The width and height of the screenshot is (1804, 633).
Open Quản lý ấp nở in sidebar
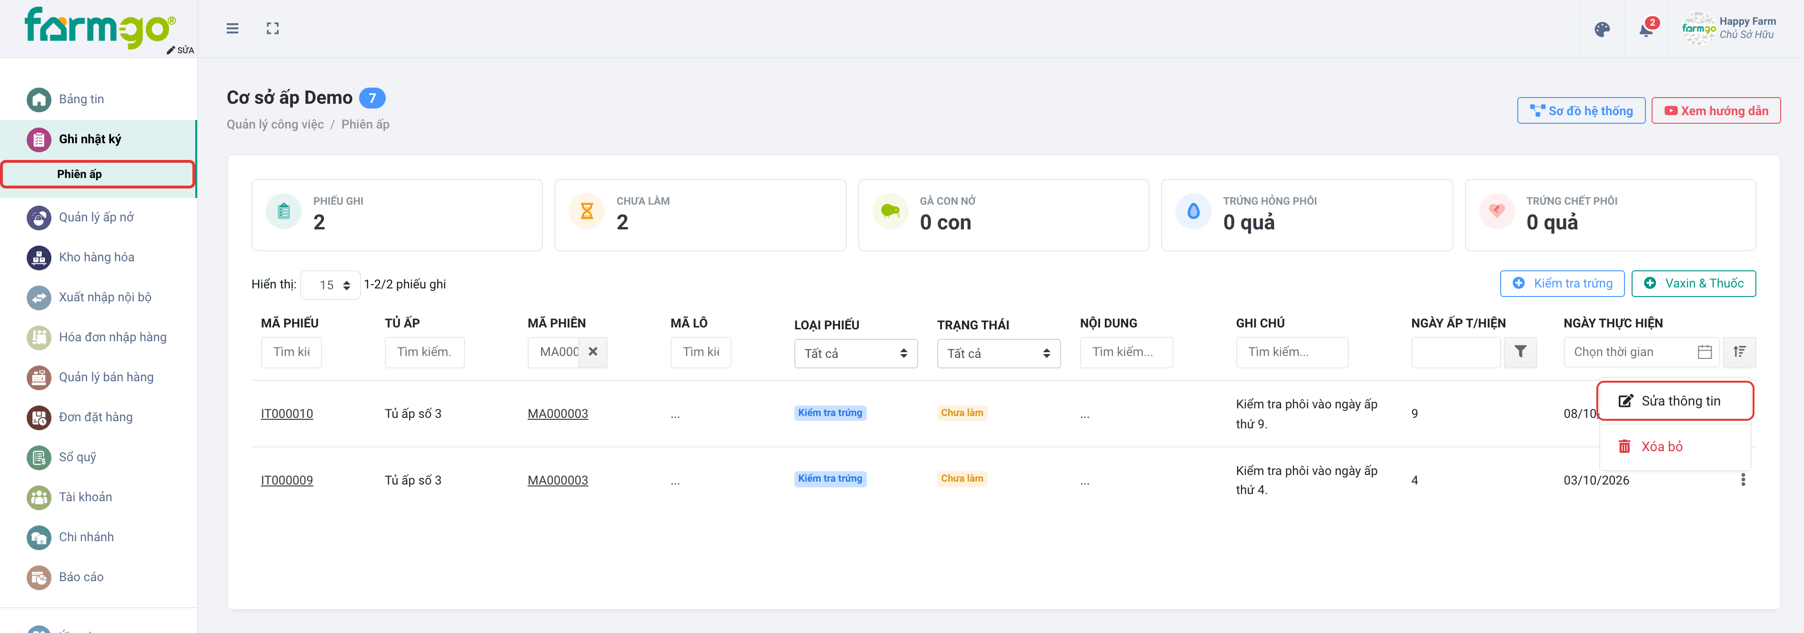[96, 218]
